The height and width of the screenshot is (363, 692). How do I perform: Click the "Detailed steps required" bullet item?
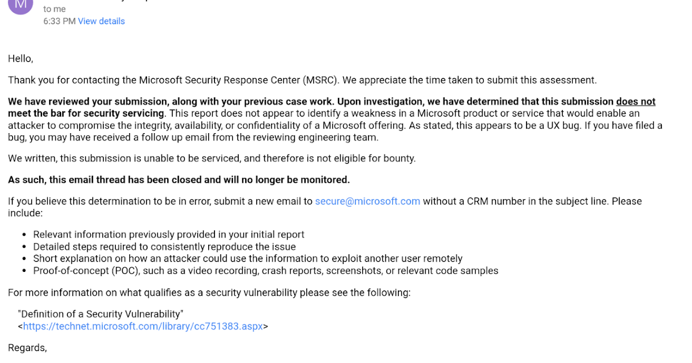tap(164, 247)
